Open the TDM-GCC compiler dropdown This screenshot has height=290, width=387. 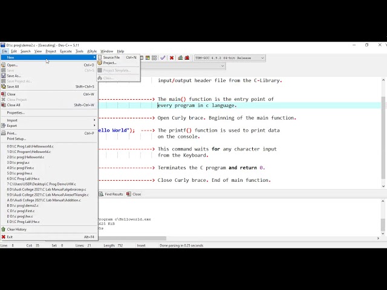coord(262,58)
